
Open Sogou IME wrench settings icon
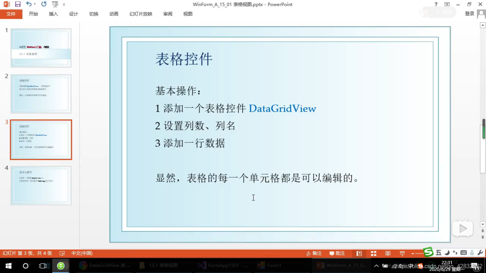(x=480, y=253)
